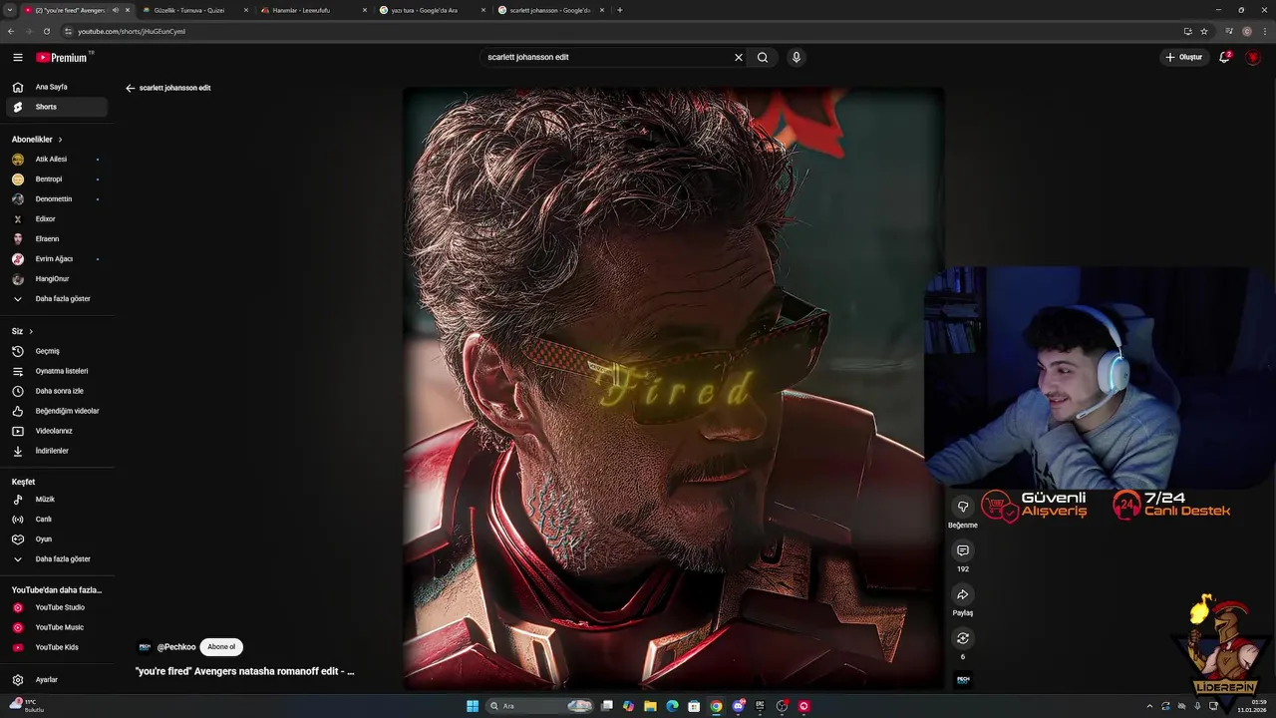This screenshot has width=1276, height=718.
Task: Switch to the scarlett johansson Google tab
Action: pyautogui.click(x=548, y=10)
